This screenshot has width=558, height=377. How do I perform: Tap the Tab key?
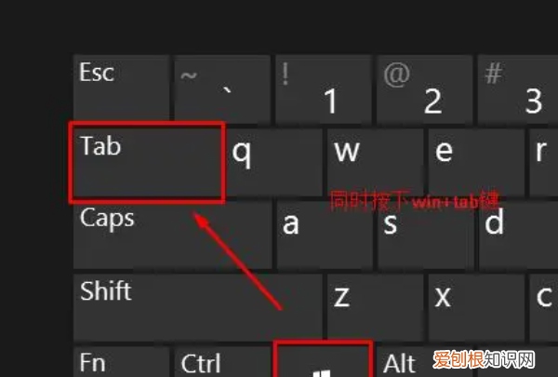(147, 163)
